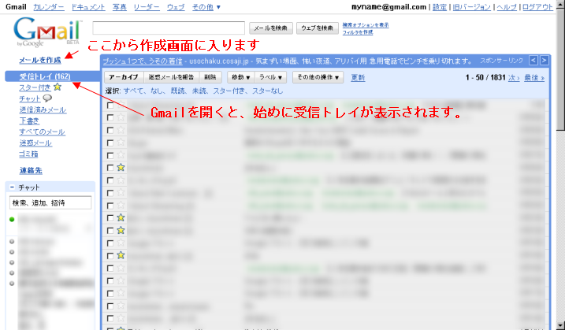565x330 pixels.
Task: Click the green online status dot in chat
Action: pos(12,219)
